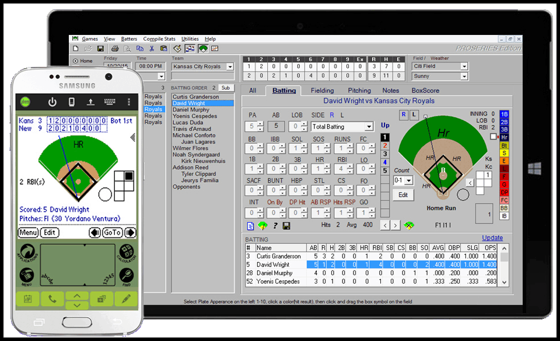Open the dropdown below the Time field
Screen dimensions: 560x341
click(161, 76)
